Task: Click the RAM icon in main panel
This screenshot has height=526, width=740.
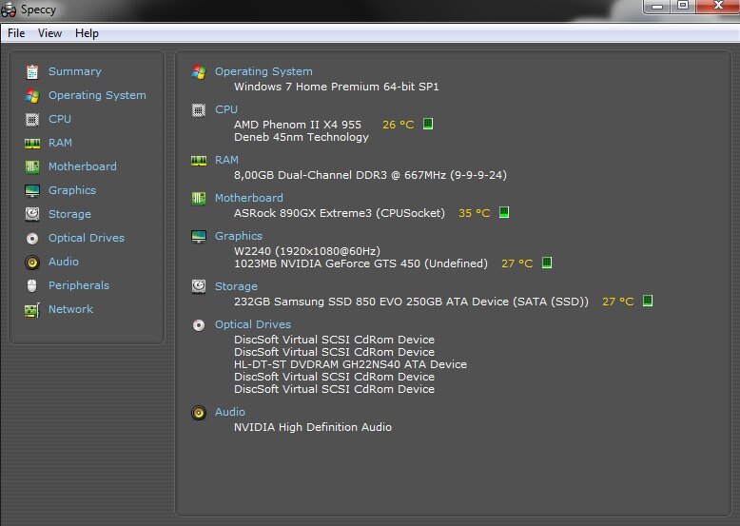Action: [199, 161]
